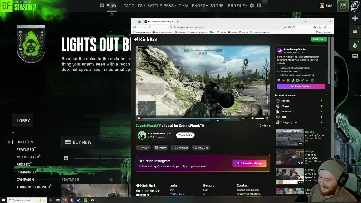Viewport: 361px width, 203px height.
Task: Delete this clip
Action: pos(161,147)
